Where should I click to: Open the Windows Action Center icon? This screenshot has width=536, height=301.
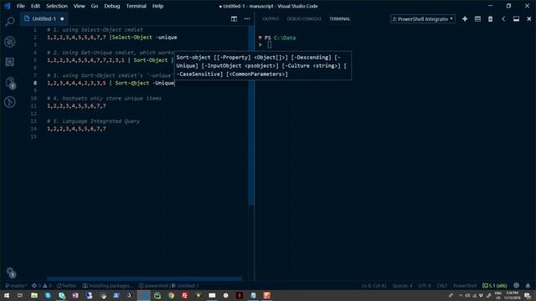coord(528,295)
